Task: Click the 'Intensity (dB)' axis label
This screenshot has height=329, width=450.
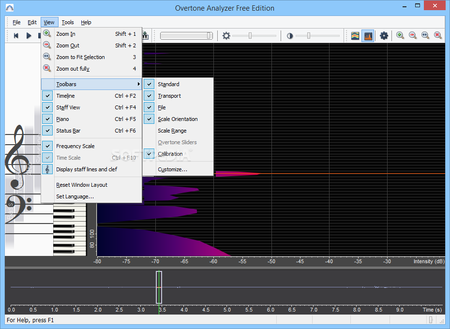Action: [429, 261]
